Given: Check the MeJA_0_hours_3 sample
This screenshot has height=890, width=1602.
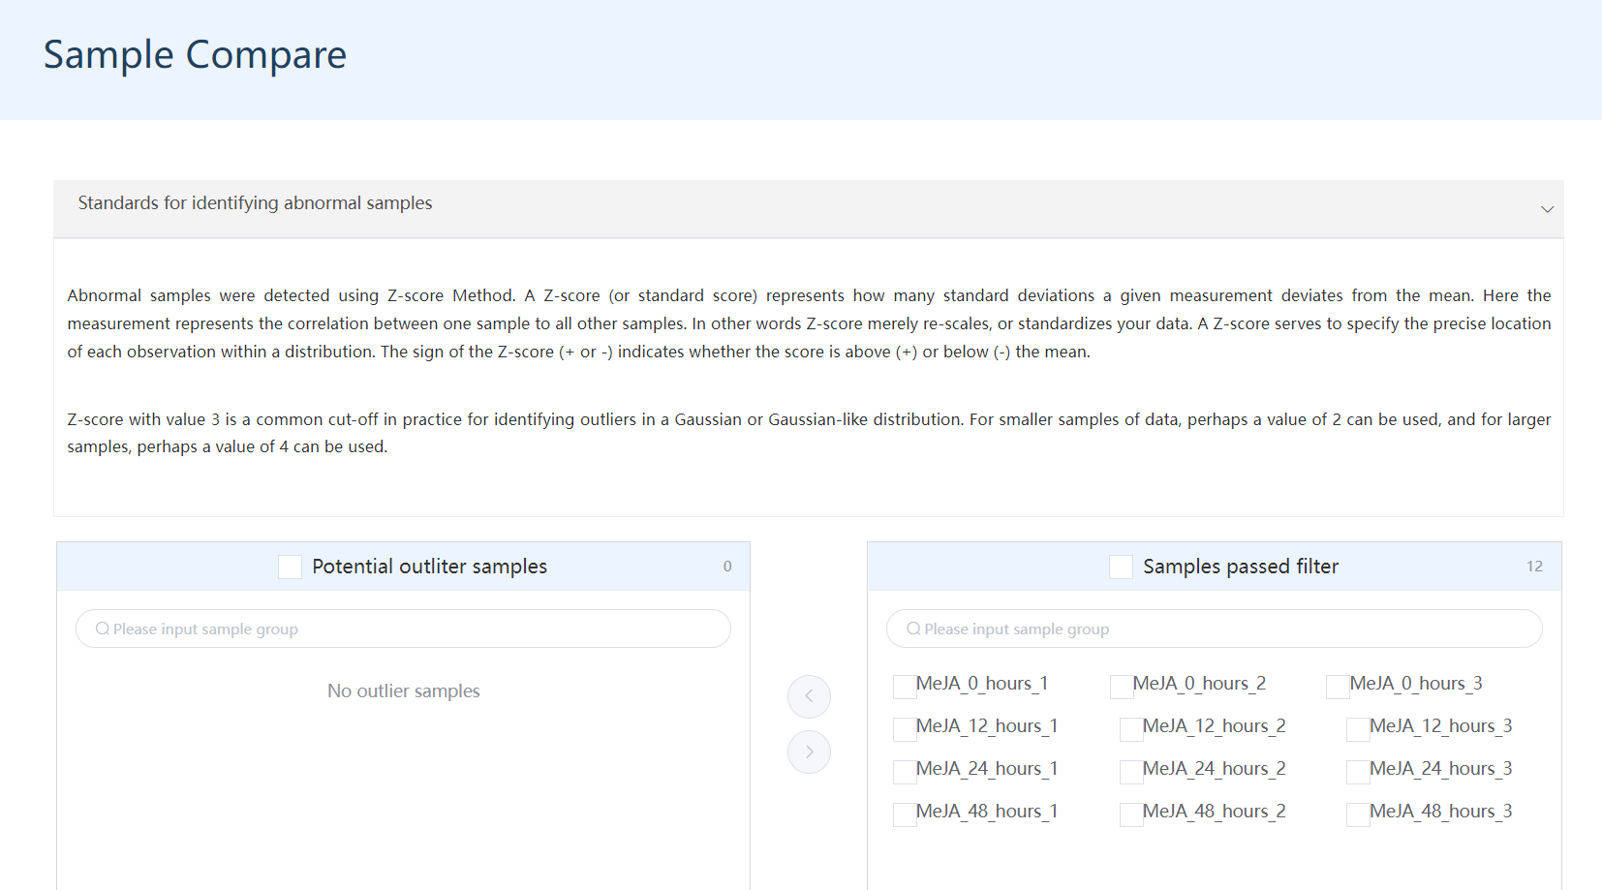Looking at the screenshot, I should point(1338,687).
